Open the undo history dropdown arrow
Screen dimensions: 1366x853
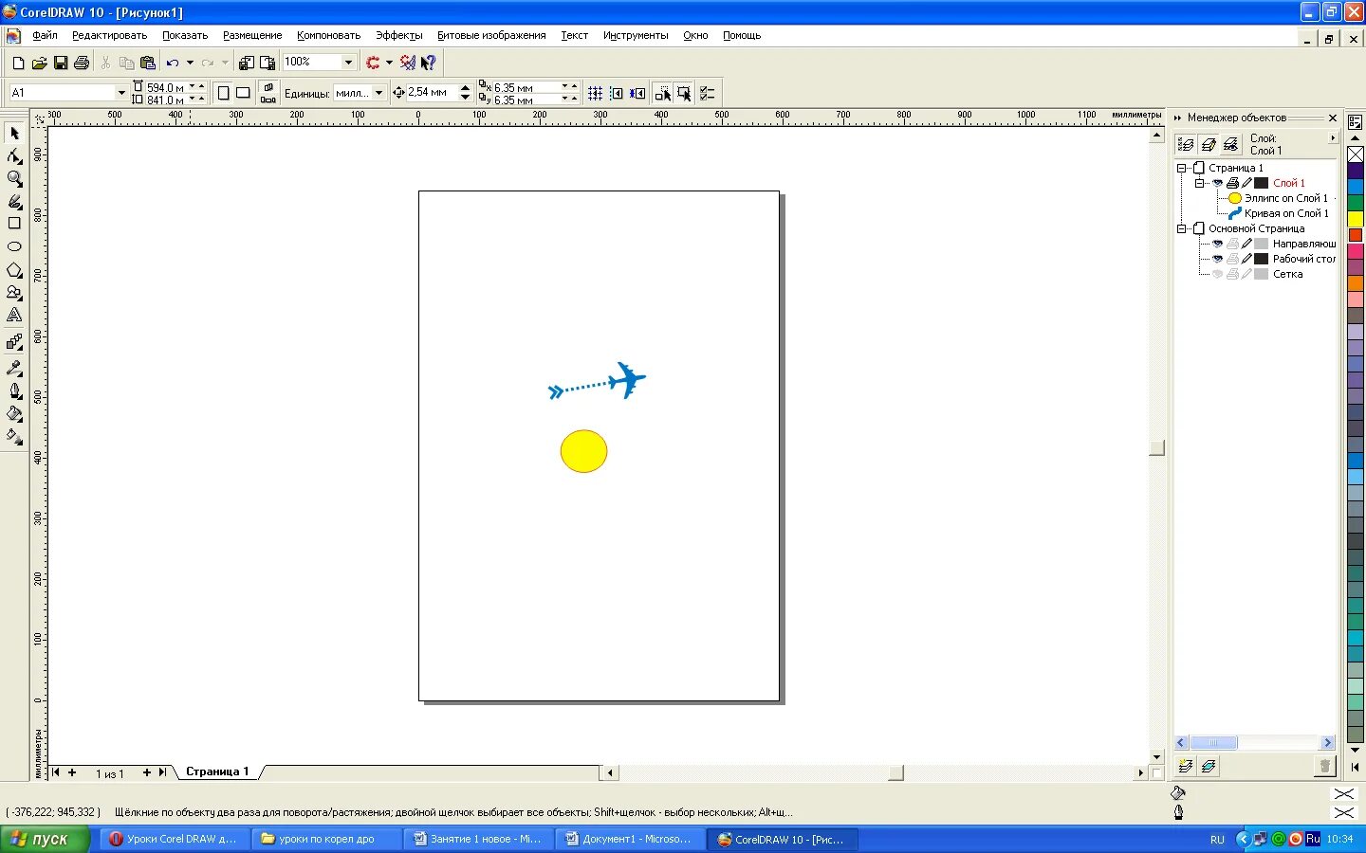point(190,63)
